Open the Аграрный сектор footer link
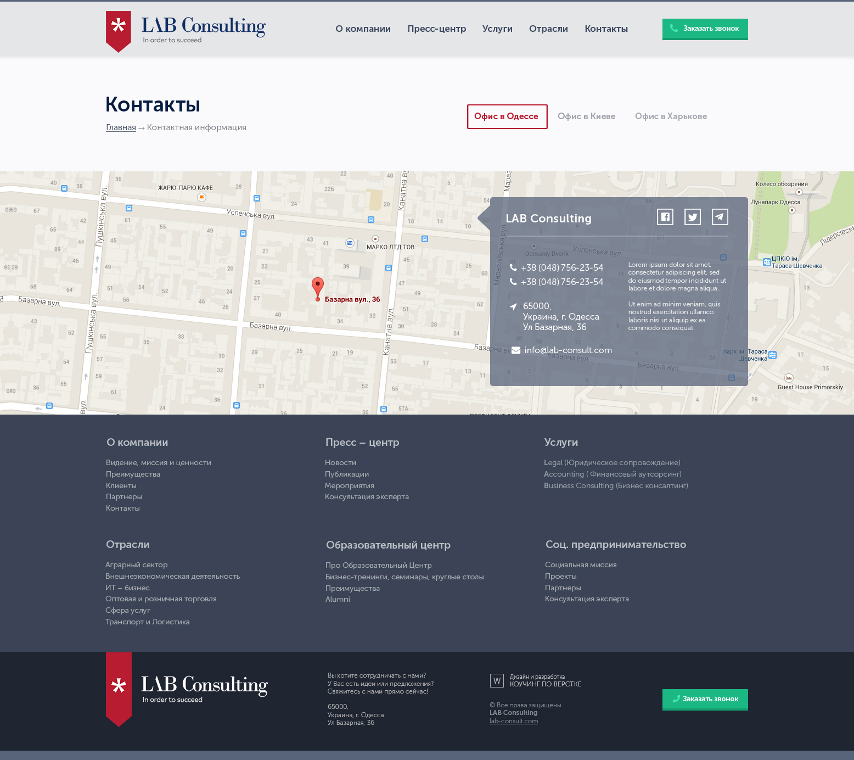 point(137,565)
